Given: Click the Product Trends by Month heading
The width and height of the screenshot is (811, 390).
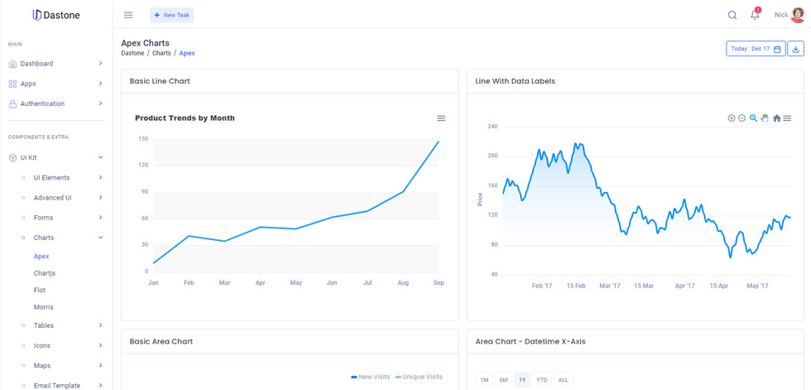Looking at the screenshot, I should point(185,118).
